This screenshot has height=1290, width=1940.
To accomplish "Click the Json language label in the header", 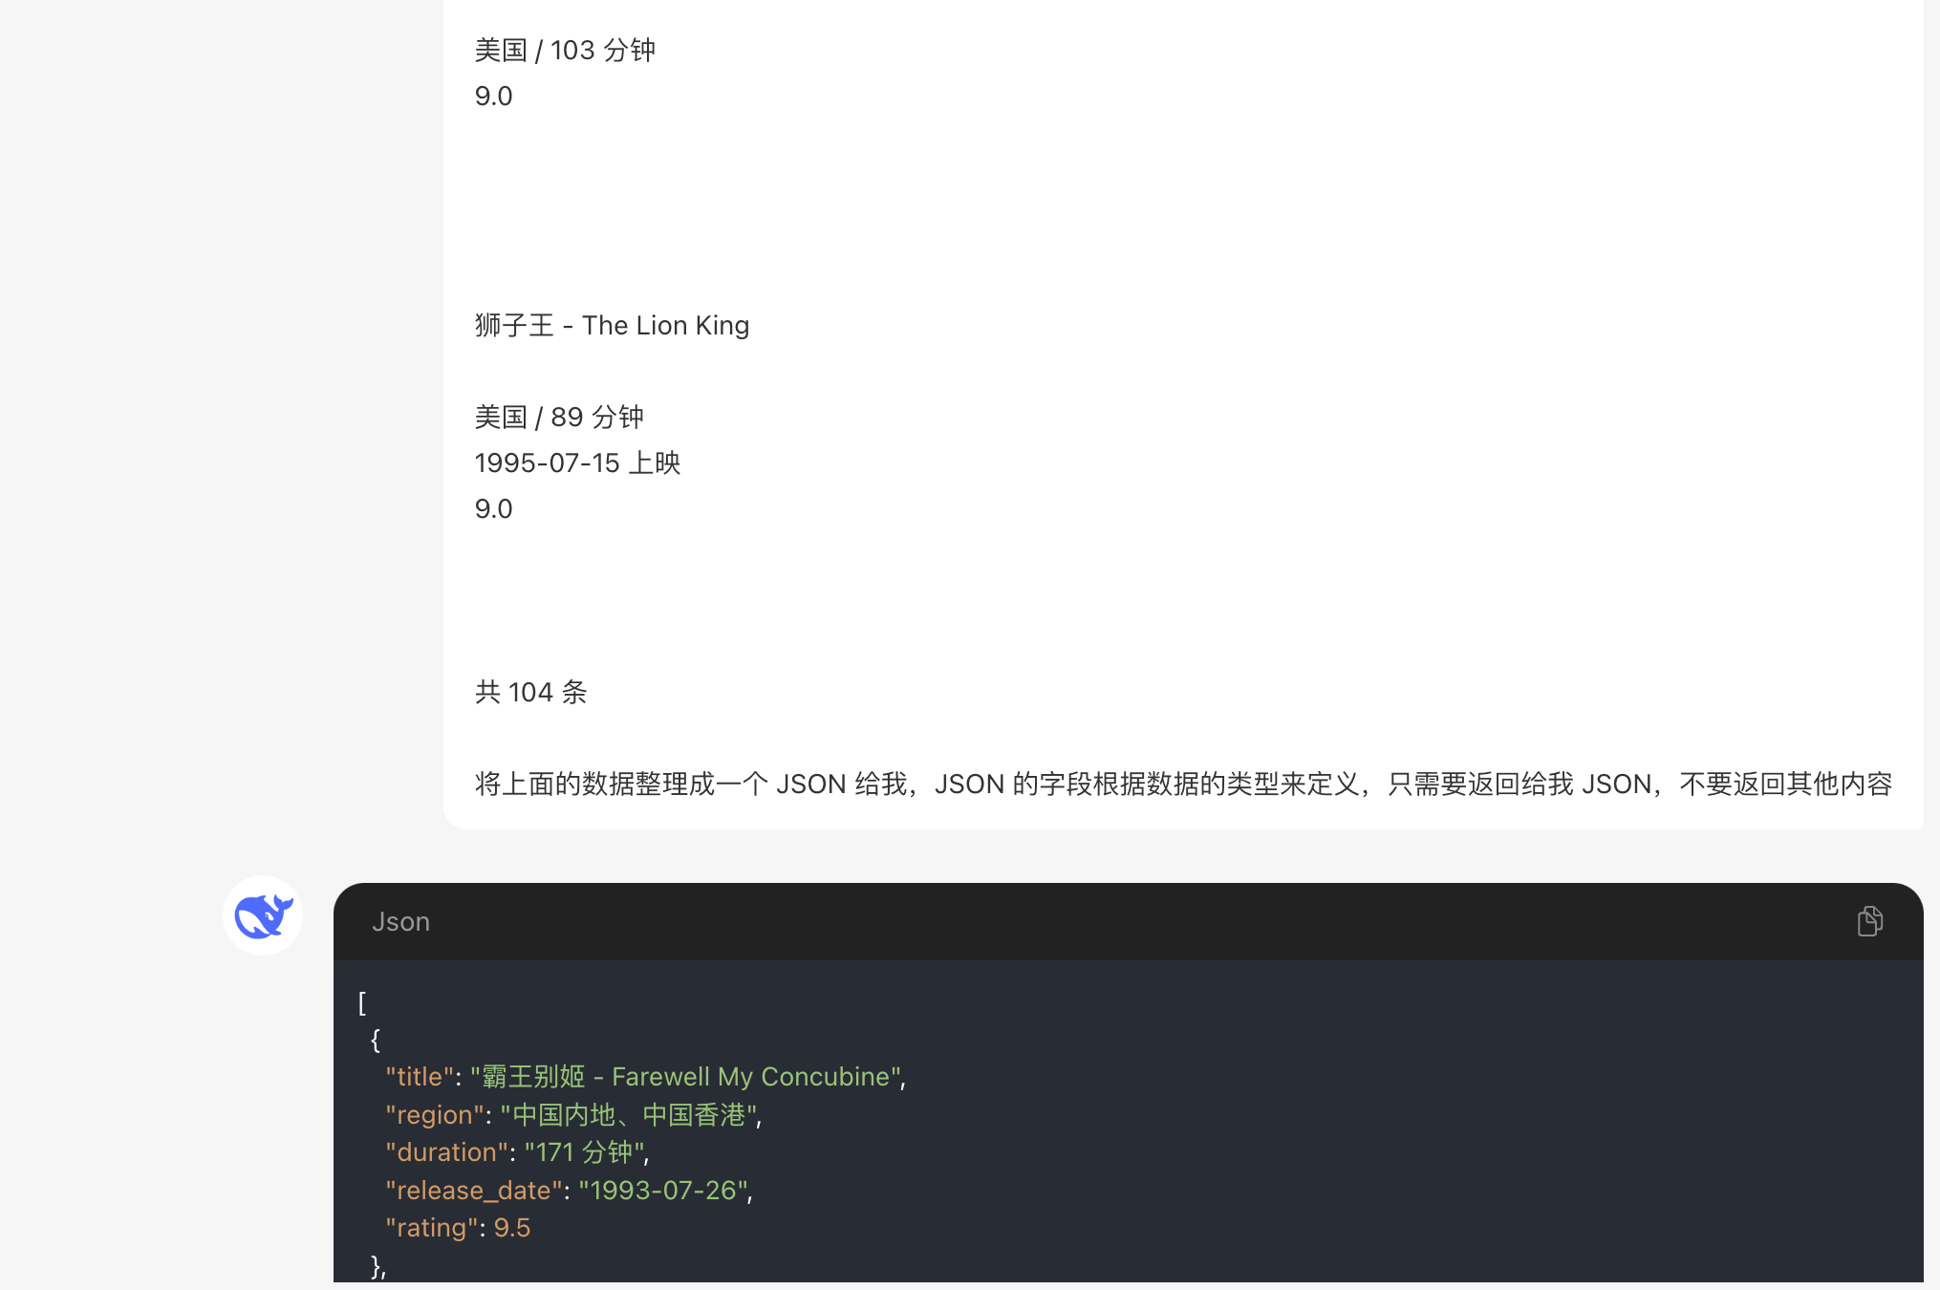I will (400, 921).
